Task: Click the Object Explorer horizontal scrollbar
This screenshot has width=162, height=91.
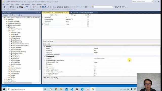Action: [x=18, y=83]
